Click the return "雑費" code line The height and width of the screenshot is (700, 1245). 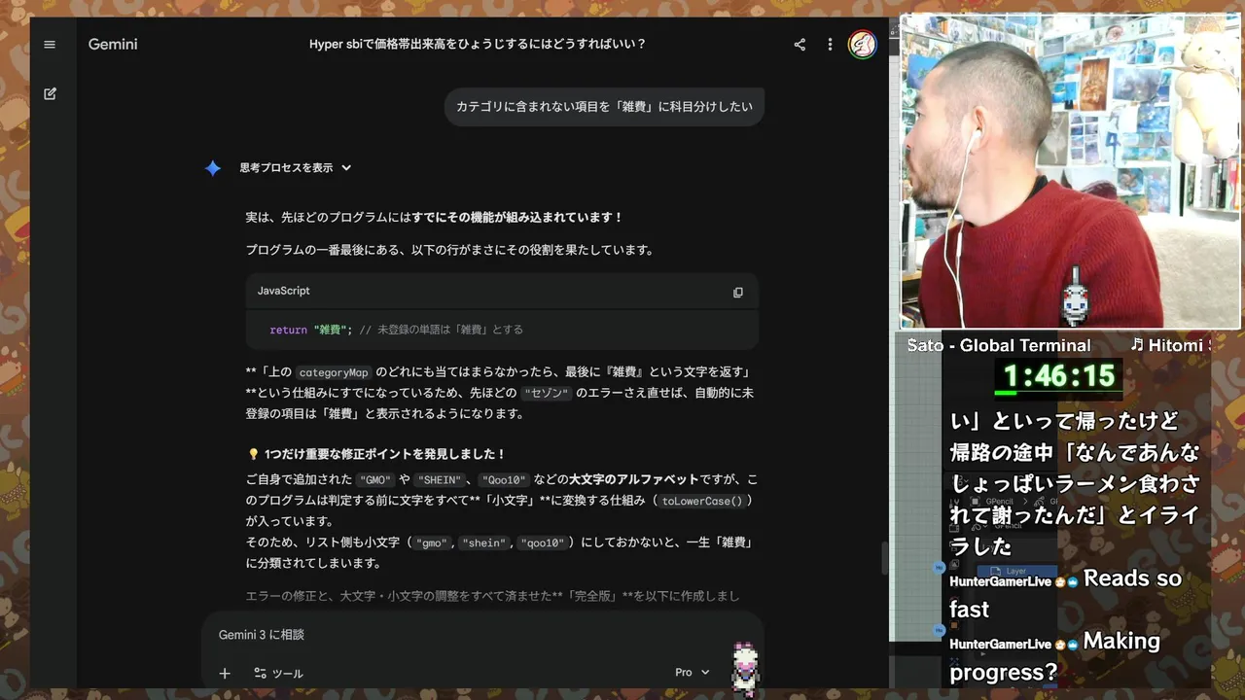[397, 330]
